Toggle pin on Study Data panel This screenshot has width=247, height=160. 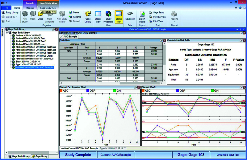[x=161, y=40]
